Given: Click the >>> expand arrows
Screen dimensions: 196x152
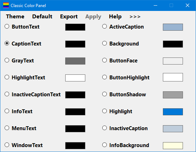Looking at the screenshot, I should (x=135, y=17).
